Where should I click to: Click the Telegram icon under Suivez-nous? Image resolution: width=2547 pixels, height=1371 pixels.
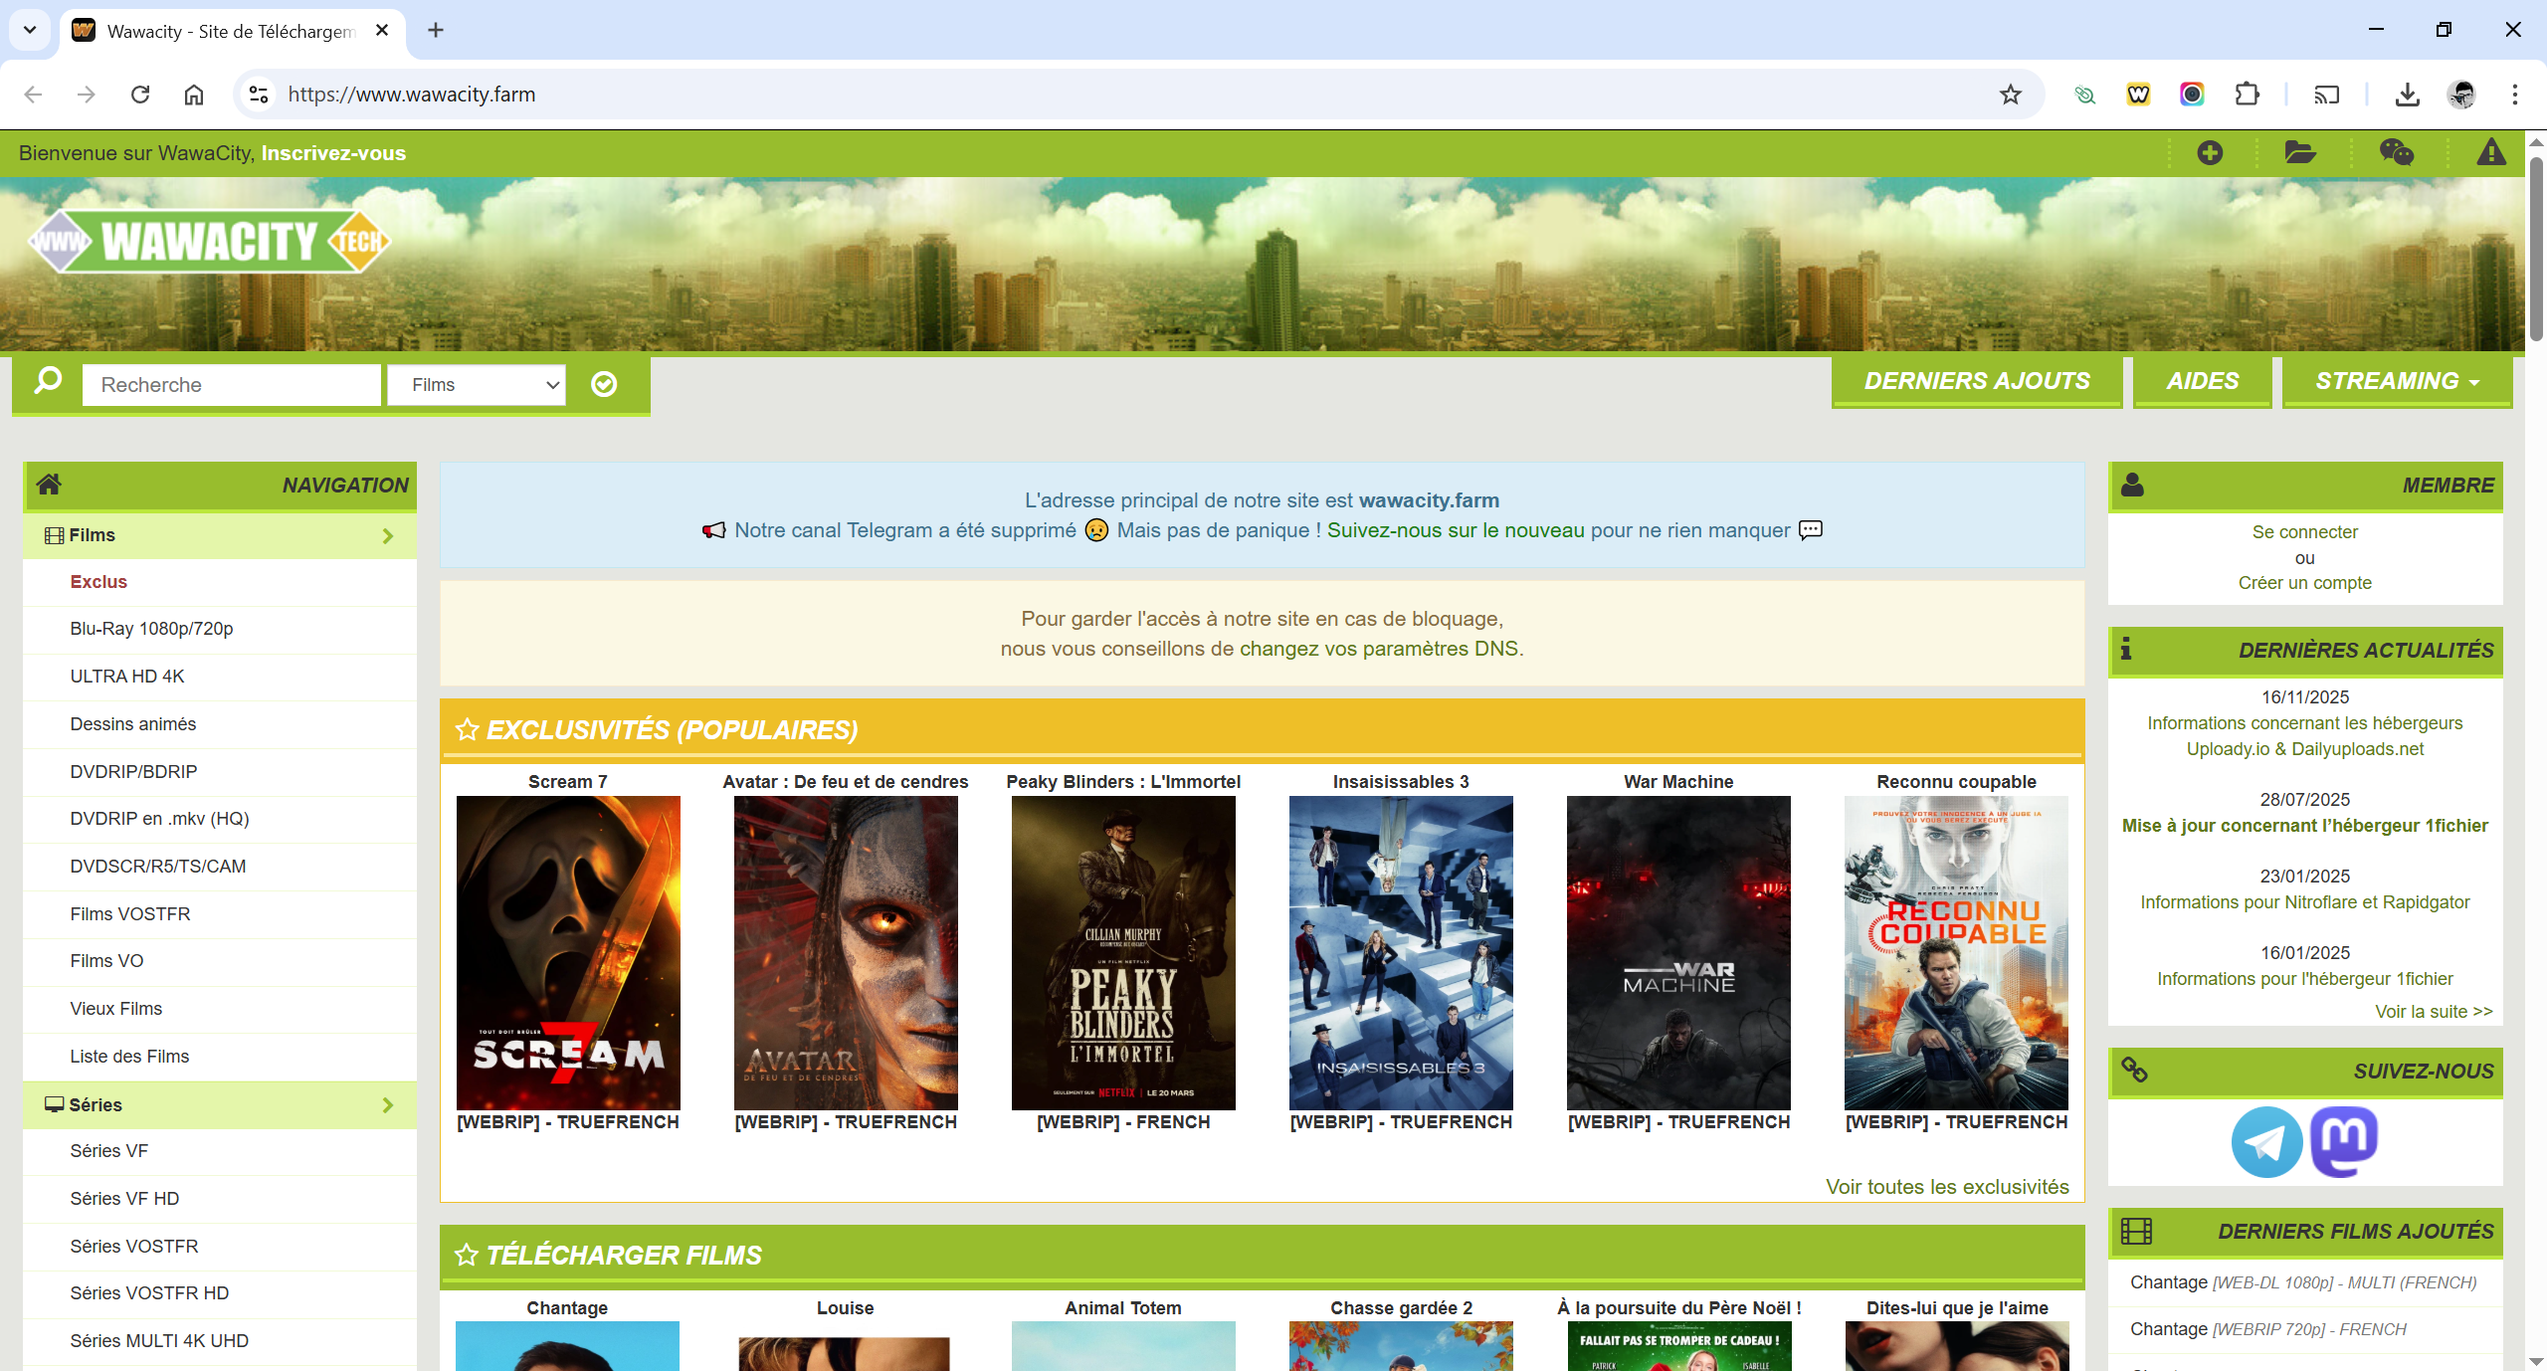tap(2266, 1141)
